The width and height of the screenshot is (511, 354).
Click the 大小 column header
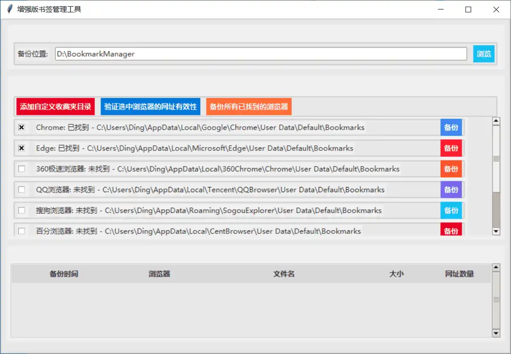point(396,274)
